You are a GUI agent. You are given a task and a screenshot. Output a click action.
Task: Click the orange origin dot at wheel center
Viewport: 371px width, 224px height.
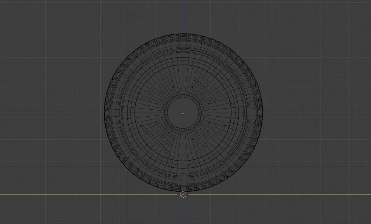[x=183, y=114]
